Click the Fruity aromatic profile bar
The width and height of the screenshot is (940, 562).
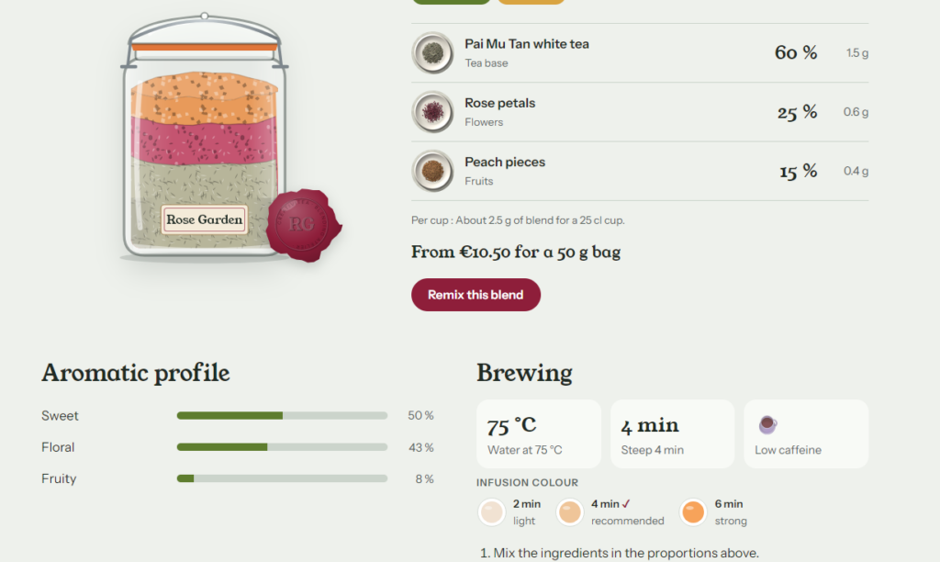(282, 478)
